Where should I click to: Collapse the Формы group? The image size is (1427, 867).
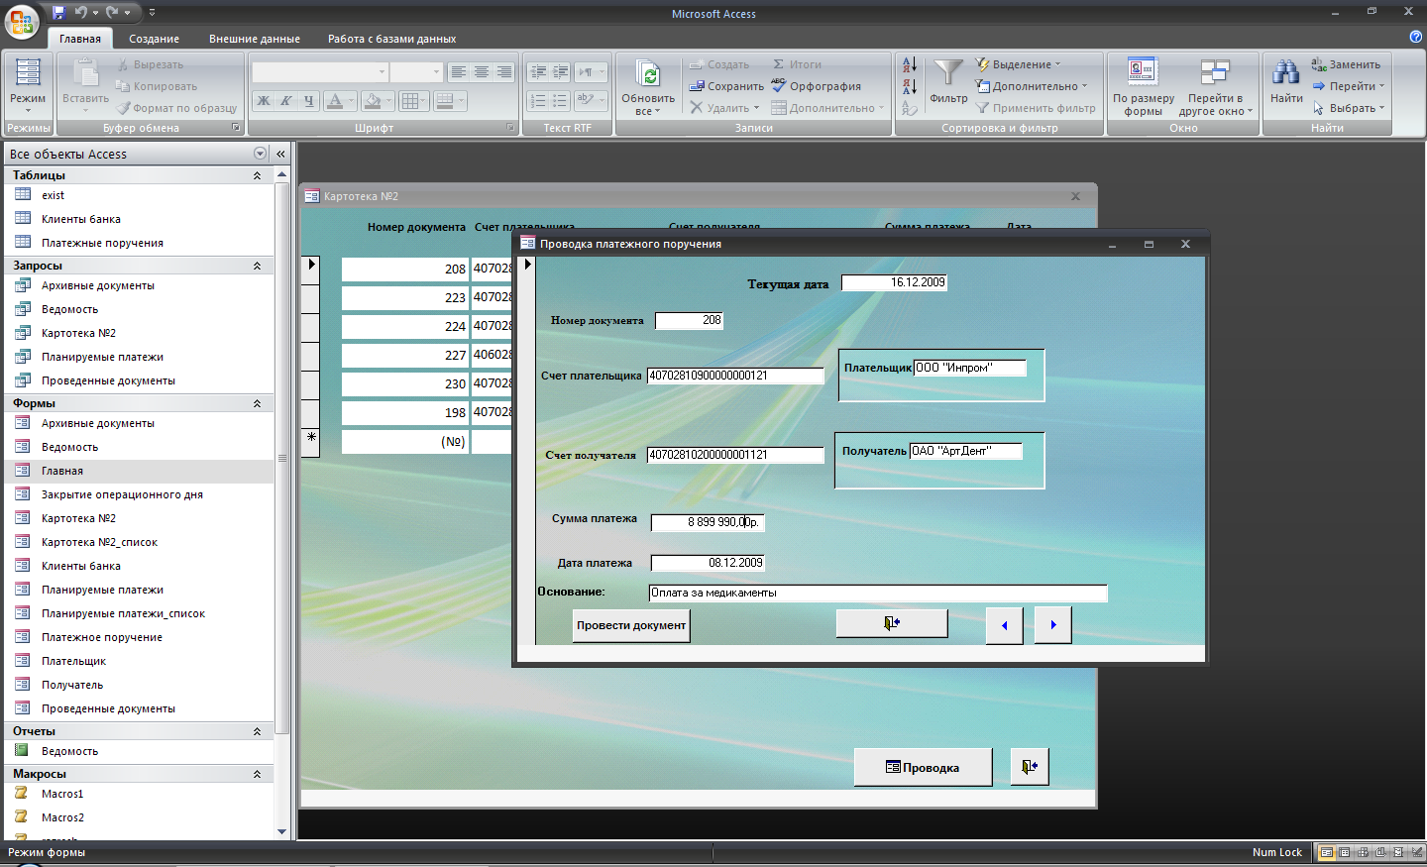click(257, 403)
